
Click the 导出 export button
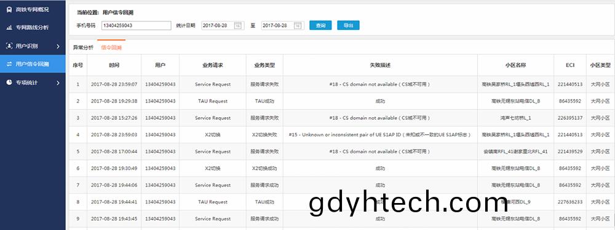coord(348,25)
